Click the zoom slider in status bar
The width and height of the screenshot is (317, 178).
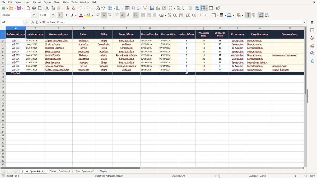click(x=296, y=176)
